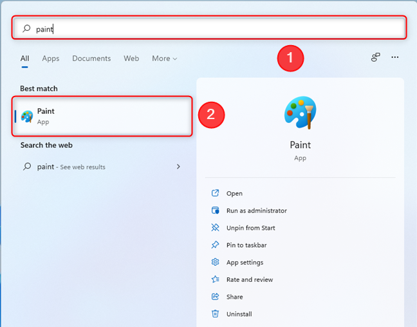
Task: Click the magnifier icon in the search box
Action: tap(26, 28)
